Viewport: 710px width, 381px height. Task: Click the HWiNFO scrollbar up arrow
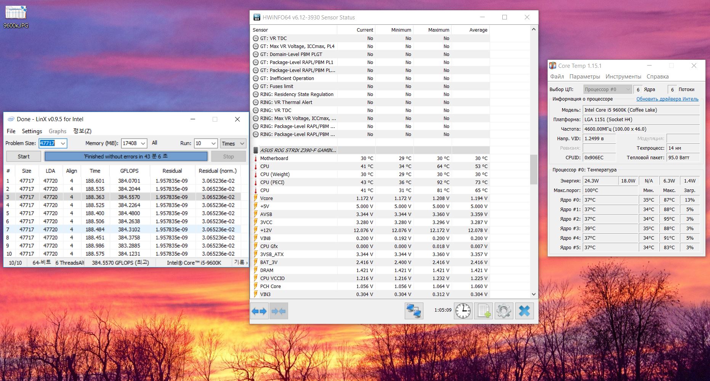click(534, 29)
